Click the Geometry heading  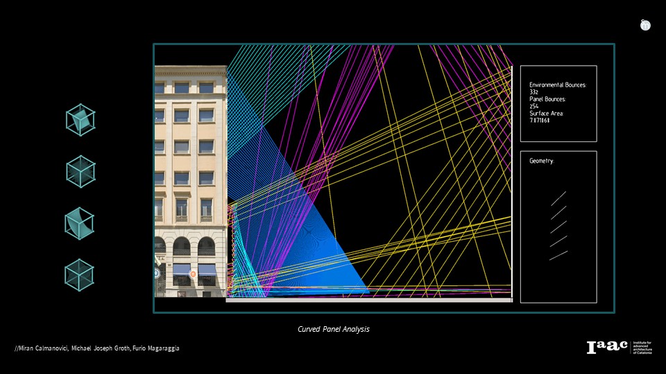tap(542, 161)
